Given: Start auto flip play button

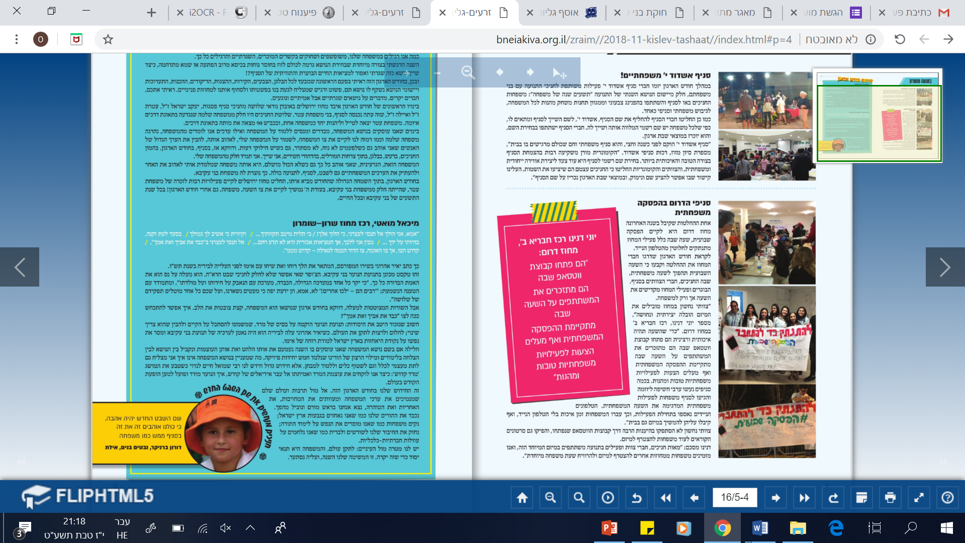Looking at the screenshot, I should click(608, 498).
